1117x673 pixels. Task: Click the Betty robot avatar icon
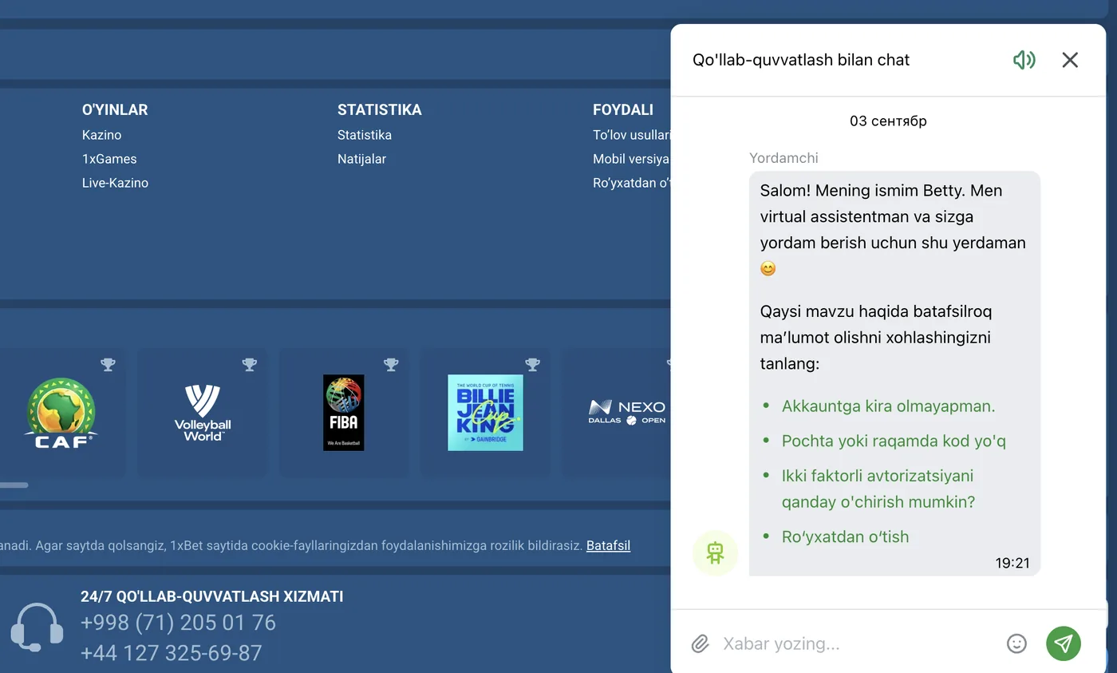[x=716, y=553]
